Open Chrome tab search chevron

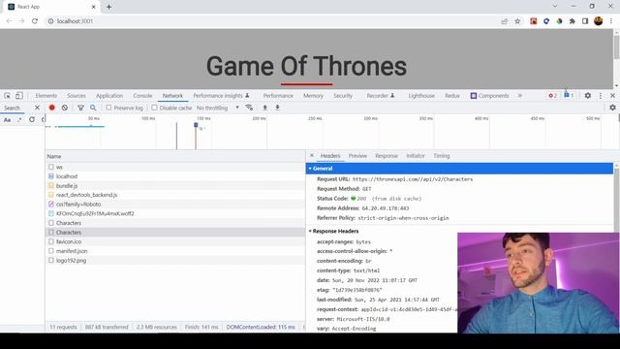point(555,7)
